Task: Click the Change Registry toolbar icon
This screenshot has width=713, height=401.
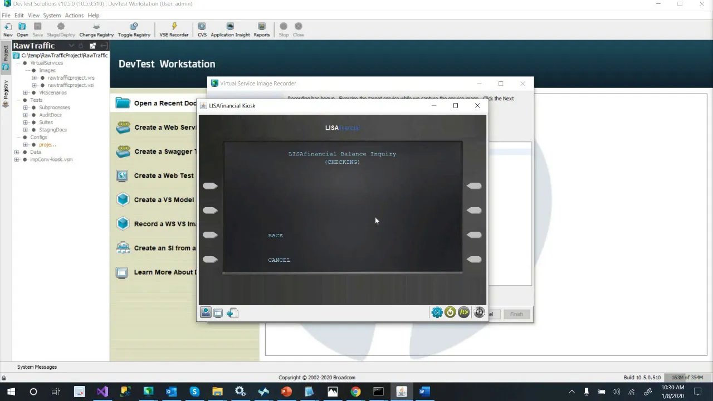Action: point(96,30)
